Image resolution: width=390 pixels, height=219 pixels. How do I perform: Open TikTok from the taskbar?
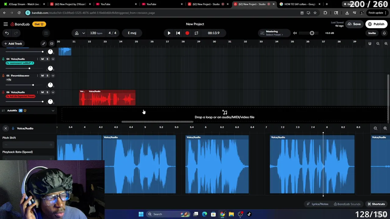tap(249, 214)
